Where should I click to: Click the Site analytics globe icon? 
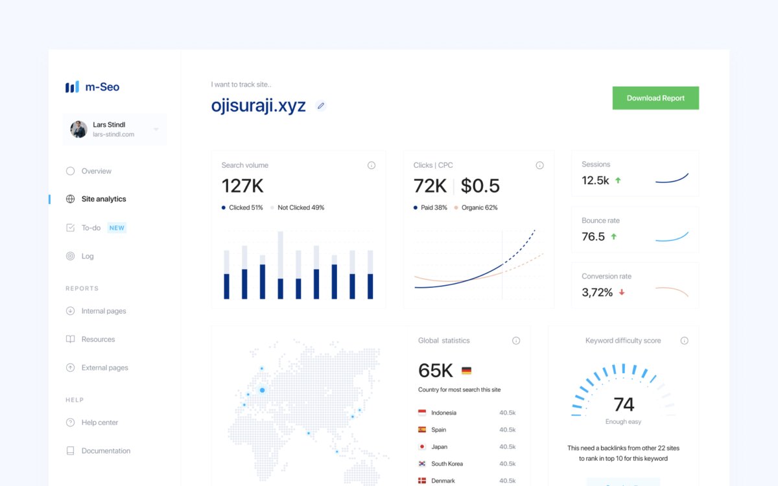70,199
